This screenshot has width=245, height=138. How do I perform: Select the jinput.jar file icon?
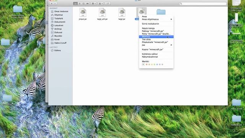83,12
